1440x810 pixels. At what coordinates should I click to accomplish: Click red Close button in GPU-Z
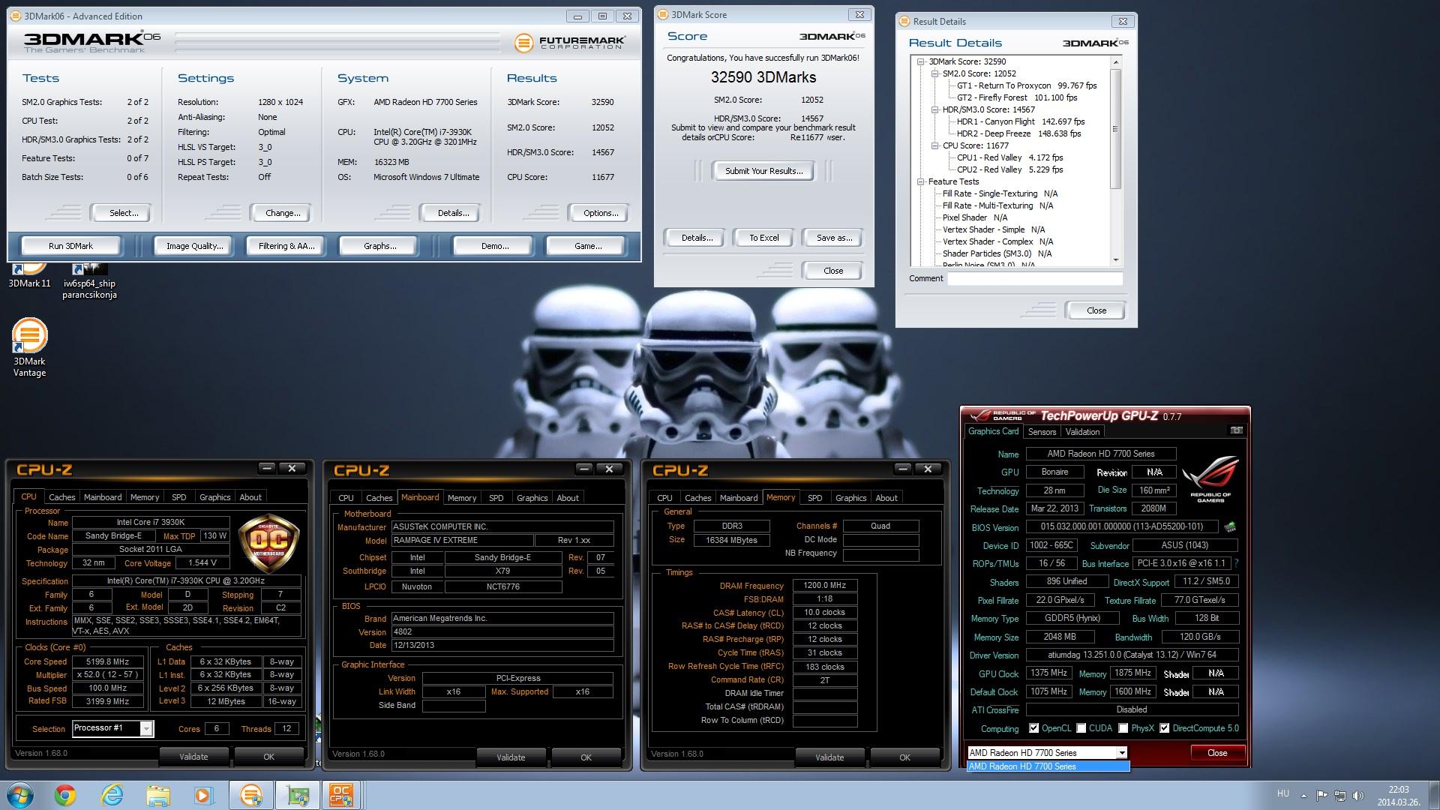(1216, 753)
